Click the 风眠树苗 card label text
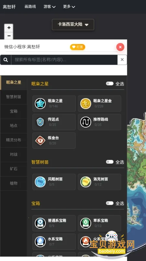 coord(55,179)
